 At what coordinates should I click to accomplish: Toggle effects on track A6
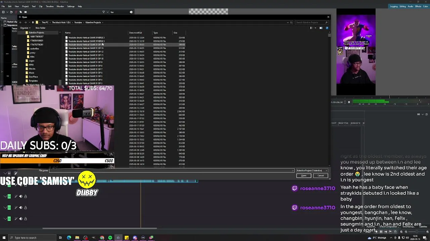coord(16,219)
